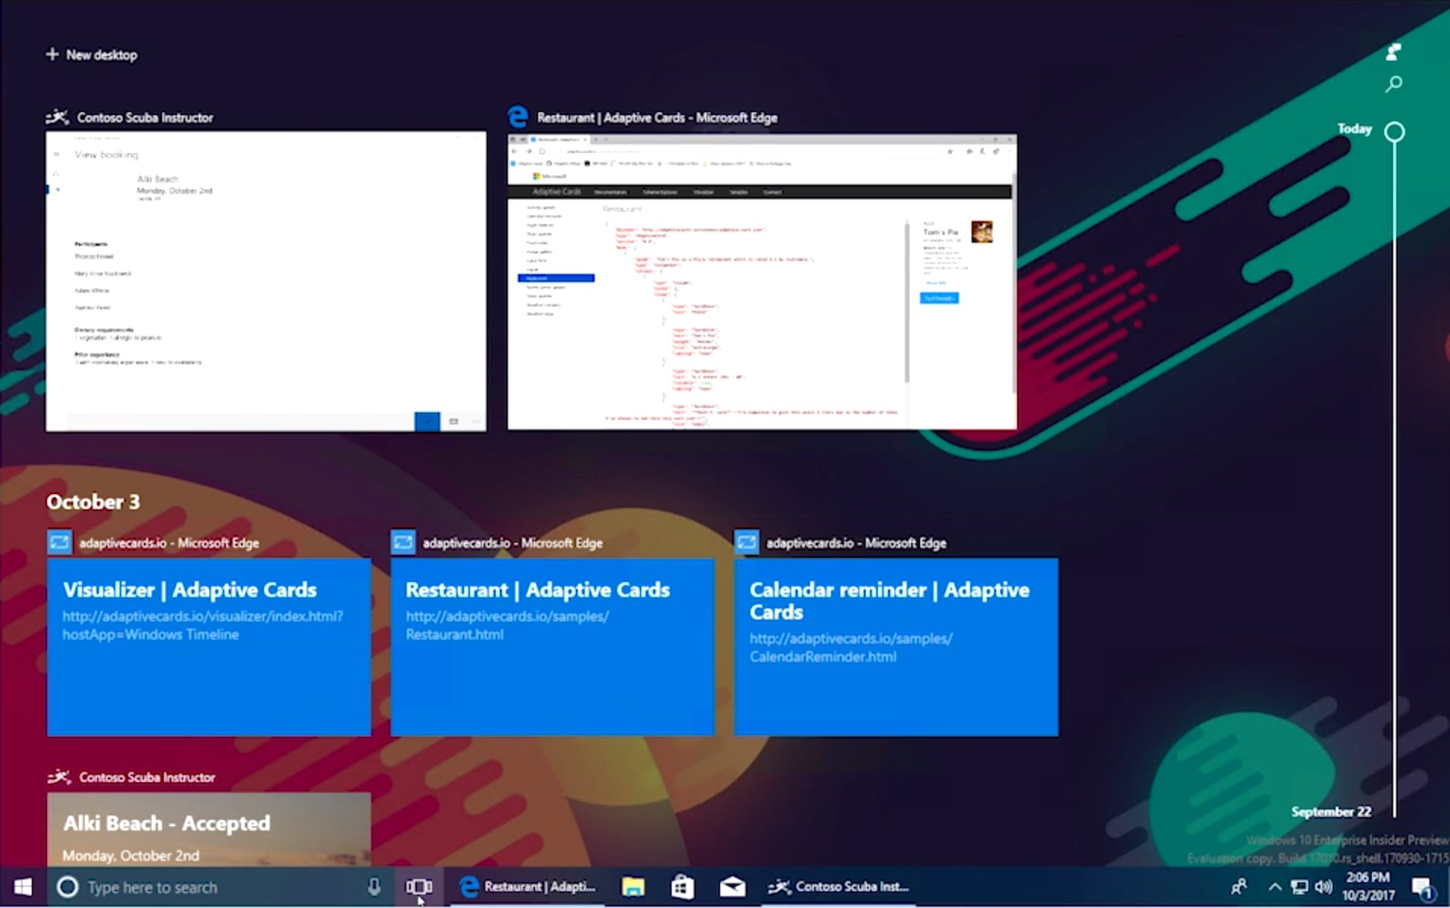Switch to Restaurant Adaptive Cards Edge taskbar button
Screen dimensions: 1450x908
[x=528, y=887]
